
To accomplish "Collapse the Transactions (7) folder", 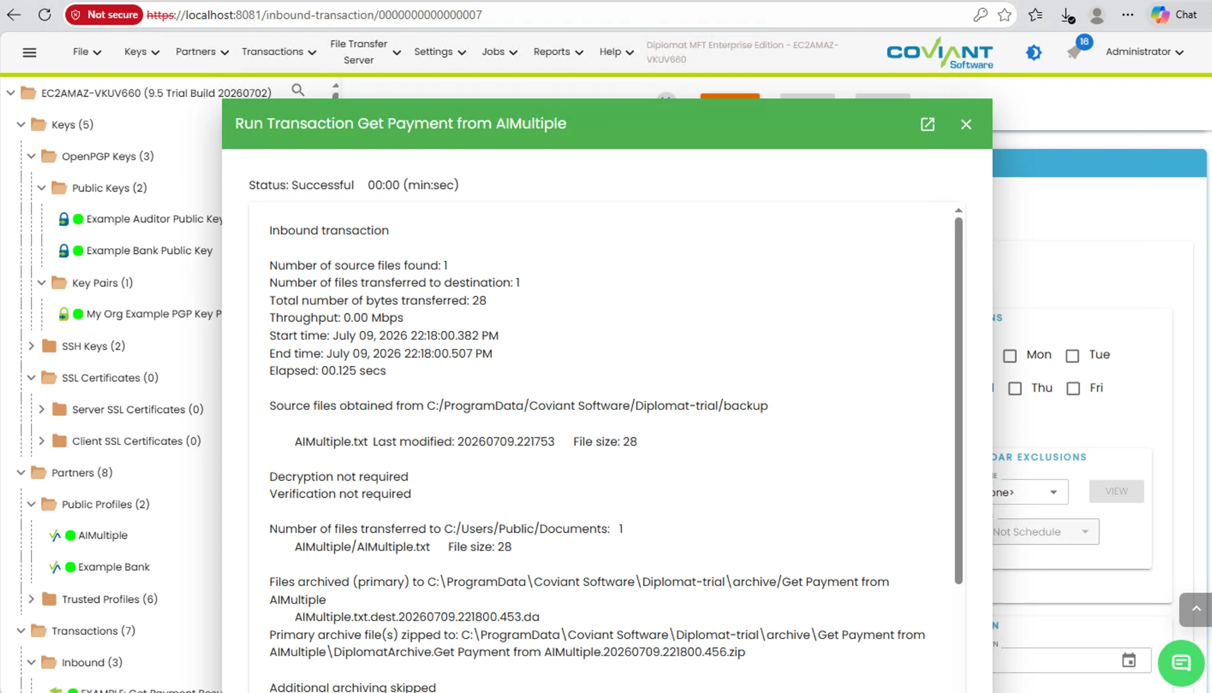I will [21, 631].
